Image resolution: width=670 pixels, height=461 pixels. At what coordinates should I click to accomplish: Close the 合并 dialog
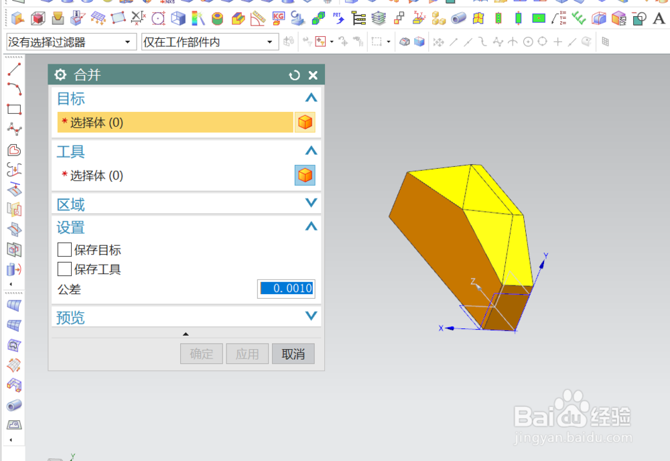313,75
